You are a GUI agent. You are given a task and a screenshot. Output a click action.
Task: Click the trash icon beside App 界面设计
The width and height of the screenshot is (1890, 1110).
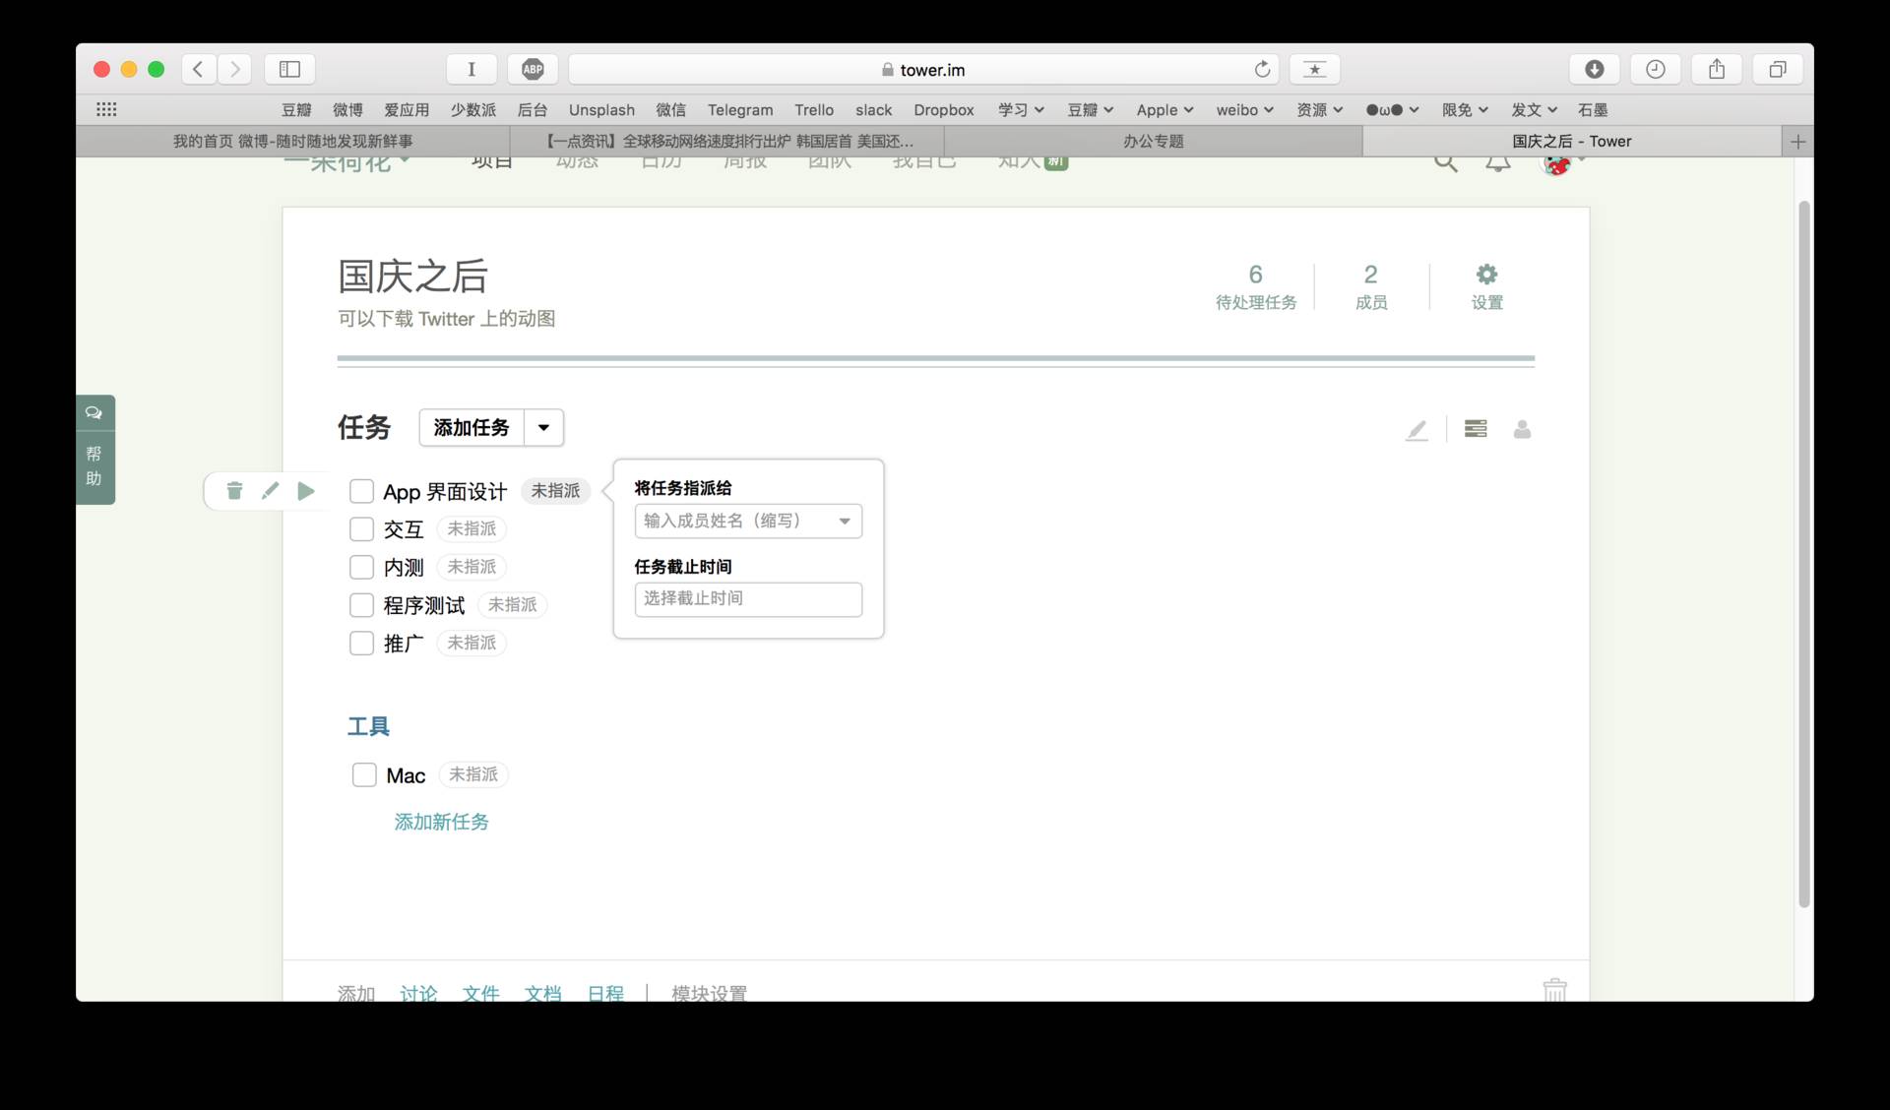(234, 490)
